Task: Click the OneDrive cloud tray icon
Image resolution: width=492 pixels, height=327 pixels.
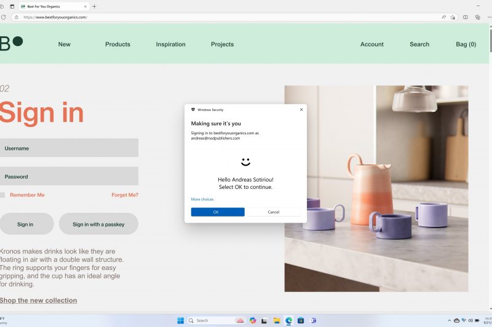Action: coord(456,321)
